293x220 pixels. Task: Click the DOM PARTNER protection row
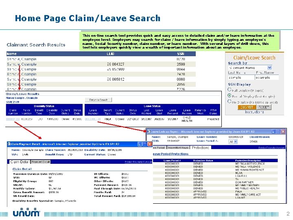click(215, 182)
